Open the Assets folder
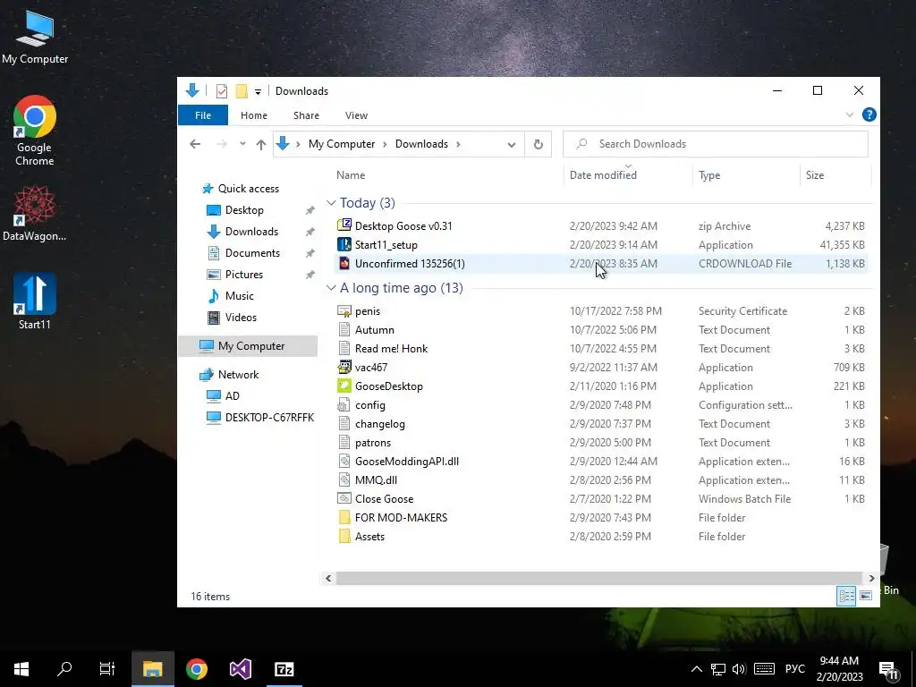The height and width of the screenshot is (687, 916). pos(369,537)
